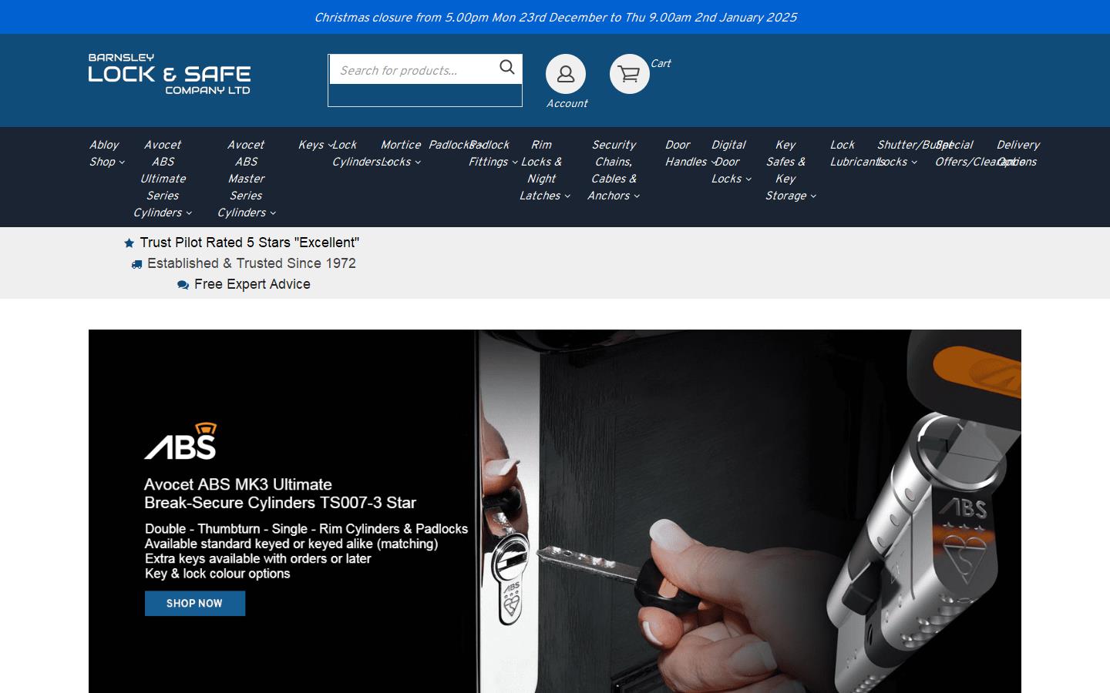
Task: Click the product search input field
Action: pyautogui.click(x=416, y=69)
